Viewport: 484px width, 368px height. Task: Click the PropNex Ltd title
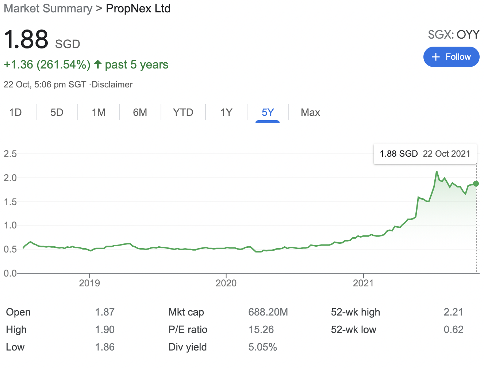138,8
